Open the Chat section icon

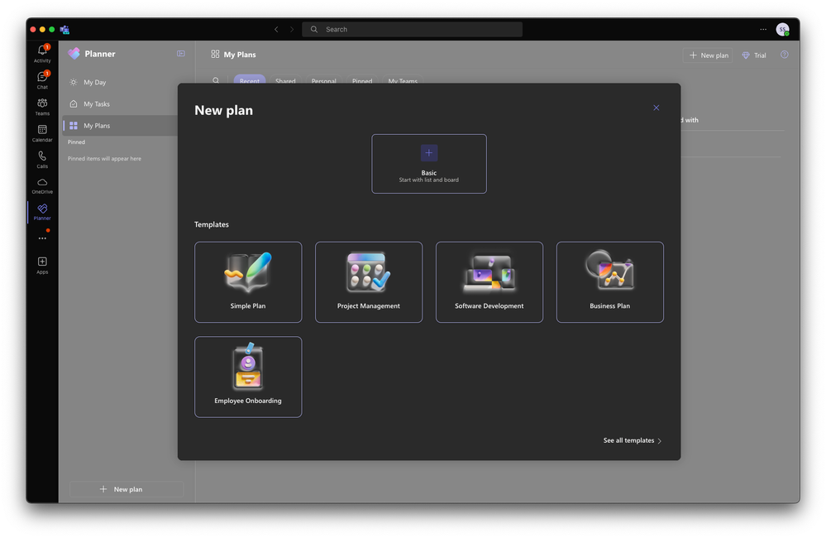coord(42,79)
